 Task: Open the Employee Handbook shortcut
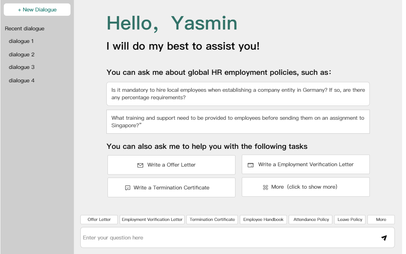pyautogui.click(x=263, y=220)
